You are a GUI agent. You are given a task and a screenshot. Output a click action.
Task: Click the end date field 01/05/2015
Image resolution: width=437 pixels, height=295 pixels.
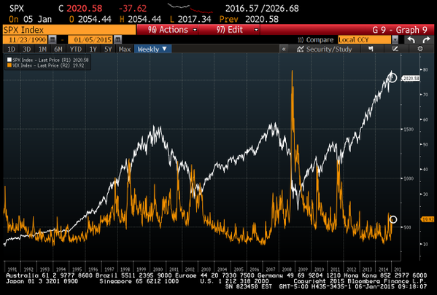click(x=91, y=39)
